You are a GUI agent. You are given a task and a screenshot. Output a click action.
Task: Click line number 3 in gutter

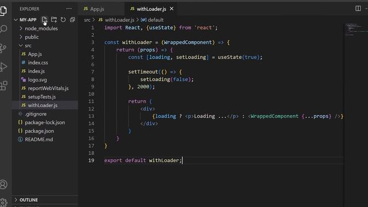93,42
